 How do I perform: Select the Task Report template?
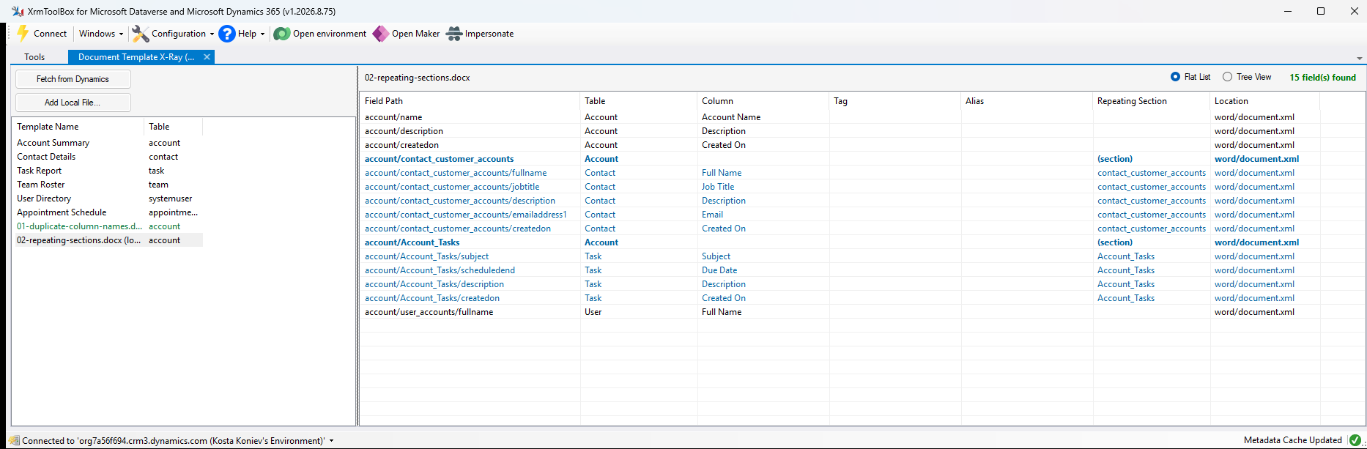tap(108, 171)
